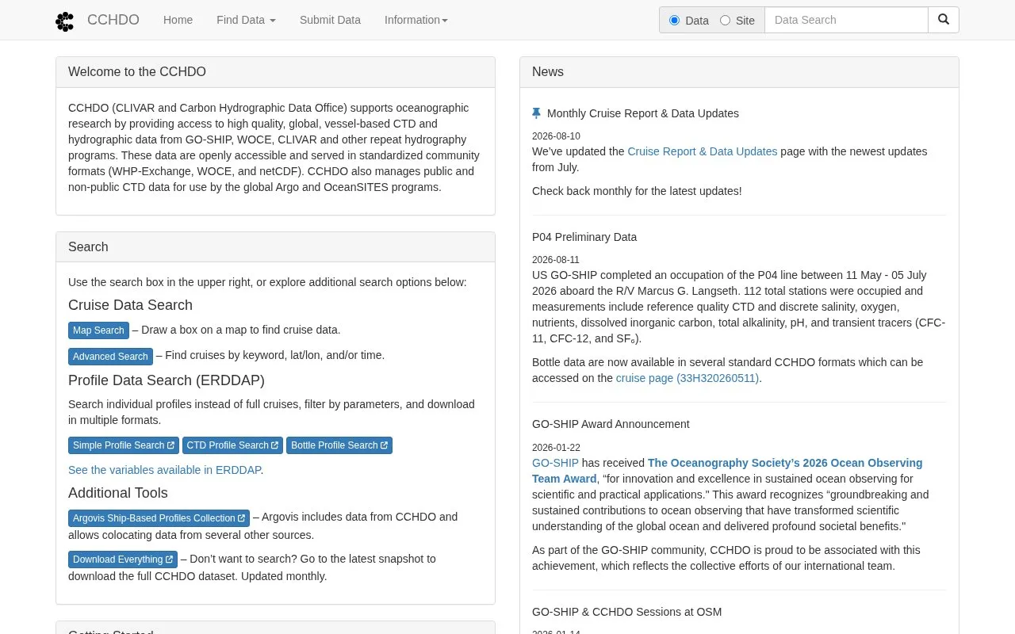The height and width of the screenshot is (634, 1015).
Task: Open Argovis Ship-Based Profiles Collection
Action: coord(159,518)
